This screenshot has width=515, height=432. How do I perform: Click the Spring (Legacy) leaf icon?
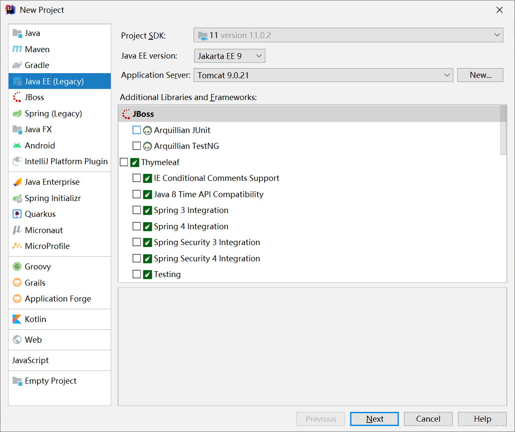point(17,113)
